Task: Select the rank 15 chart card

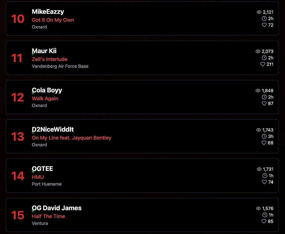Action: pyautogui.click(x=142, y=215)
